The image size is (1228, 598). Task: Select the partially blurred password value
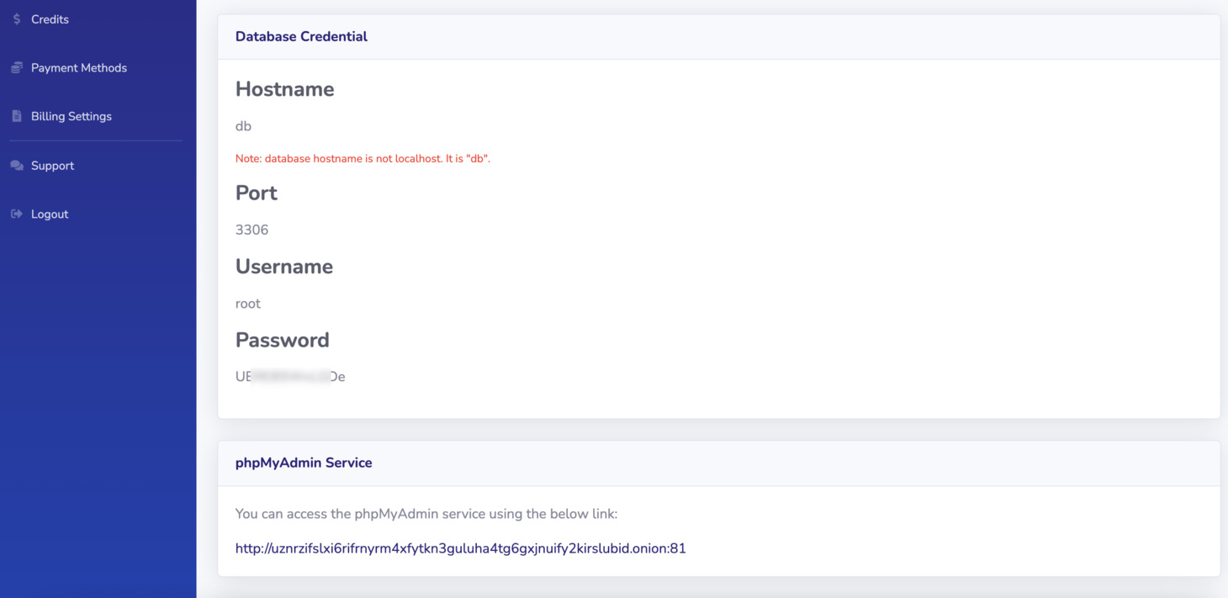[x=290, y=377]
